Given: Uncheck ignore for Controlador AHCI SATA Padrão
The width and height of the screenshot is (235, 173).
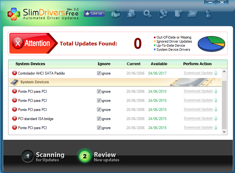Looking at the screenshot, I should 99,73.
